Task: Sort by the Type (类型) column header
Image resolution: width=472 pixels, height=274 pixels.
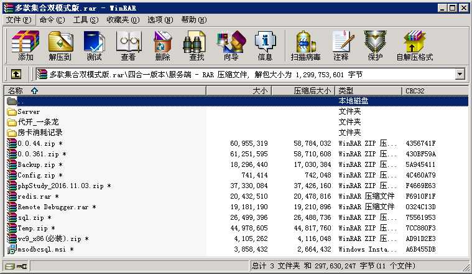Action: [369, 90]
